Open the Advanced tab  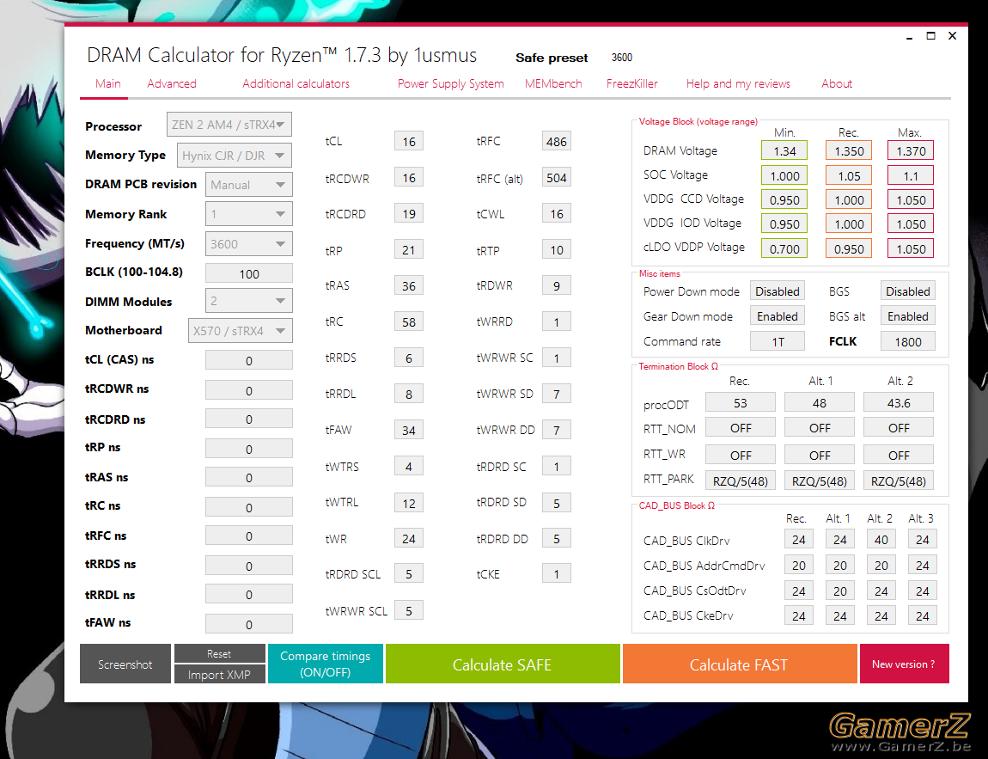click(171, 84)
